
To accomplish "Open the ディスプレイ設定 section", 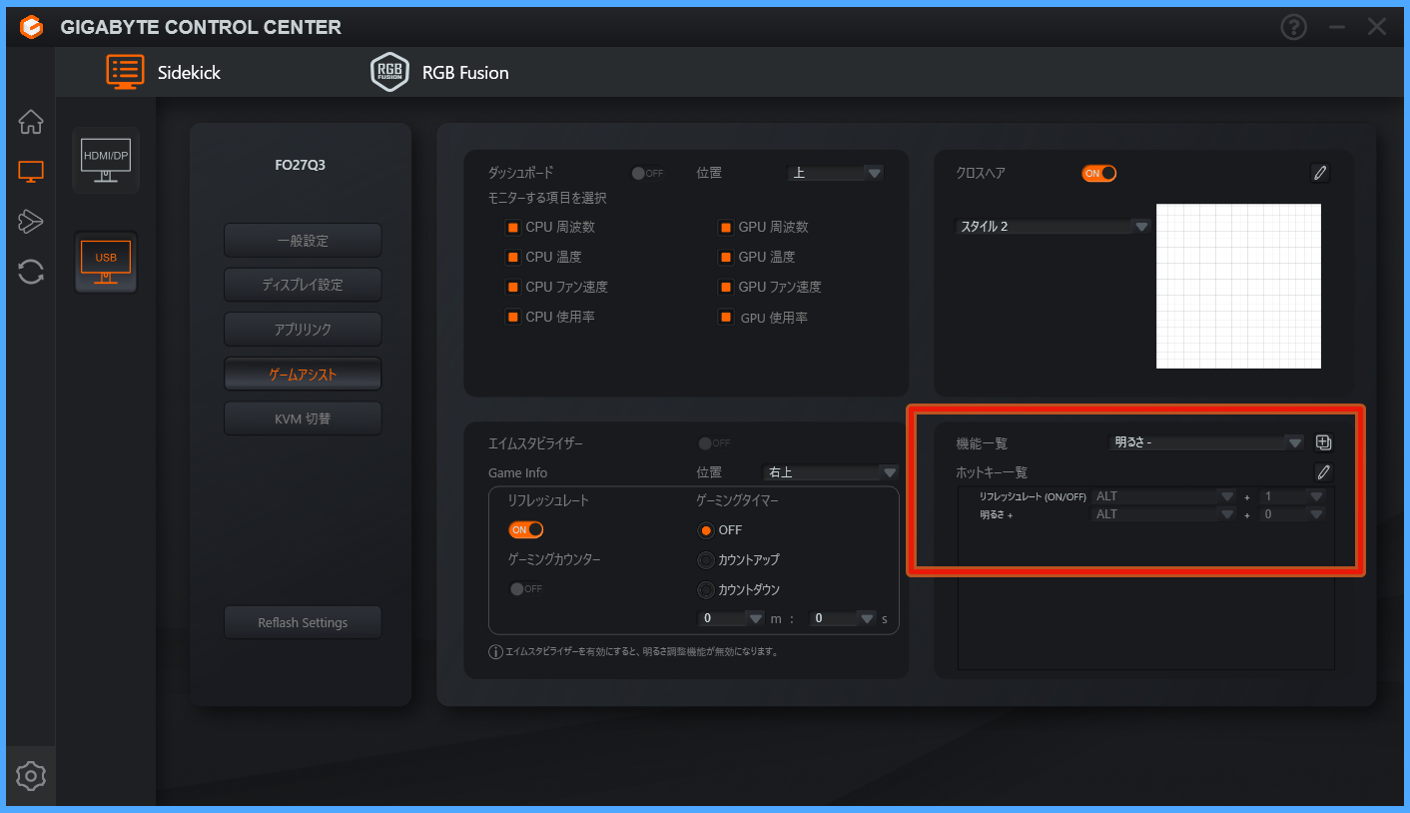I will (x=303, y=285).
